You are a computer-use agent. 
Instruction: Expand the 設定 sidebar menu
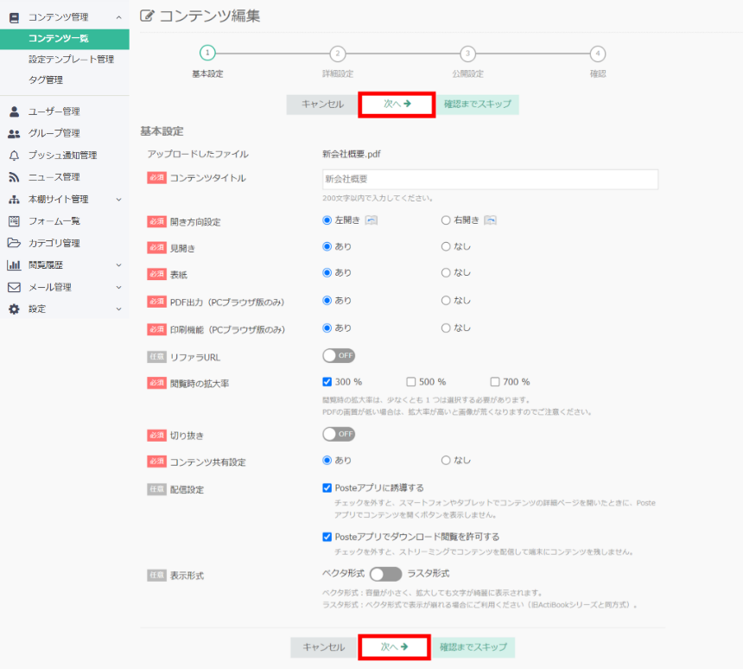[x=118, y=309]
